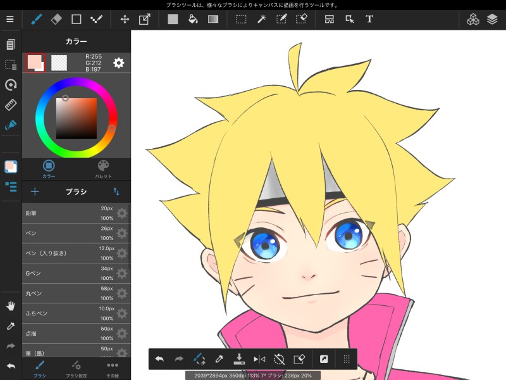Select the Hand pan tool
Viewport: 506px width, 380px height.
click(11, 306)
